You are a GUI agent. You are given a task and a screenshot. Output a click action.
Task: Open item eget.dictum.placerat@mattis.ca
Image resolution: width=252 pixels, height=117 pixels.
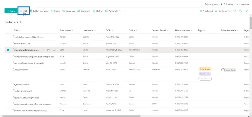click(x=29, y=37)
